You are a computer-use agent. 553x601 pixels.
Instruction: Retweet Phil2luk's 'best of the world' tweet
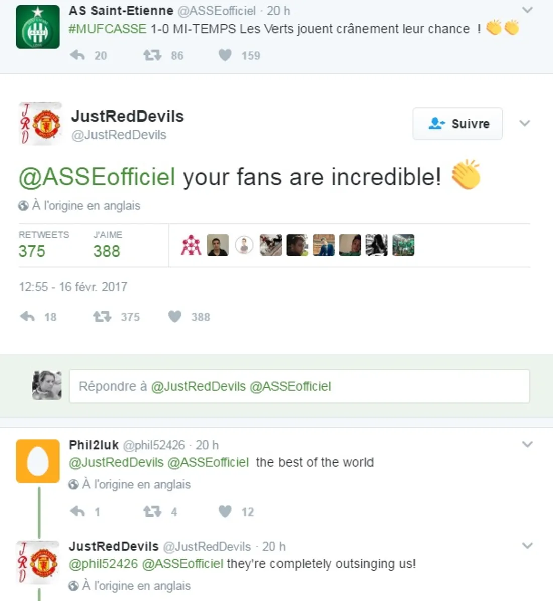[152, 511]
